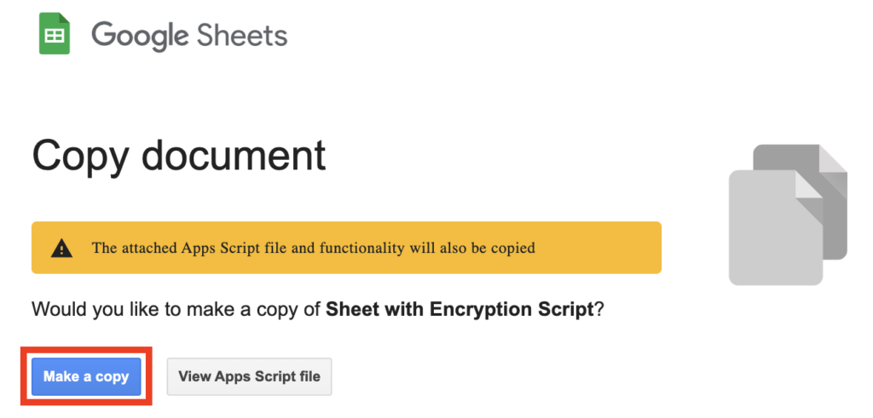Click the word Google in the header
The width and height of the screenshot is (873, 418).
coord(139,36)
